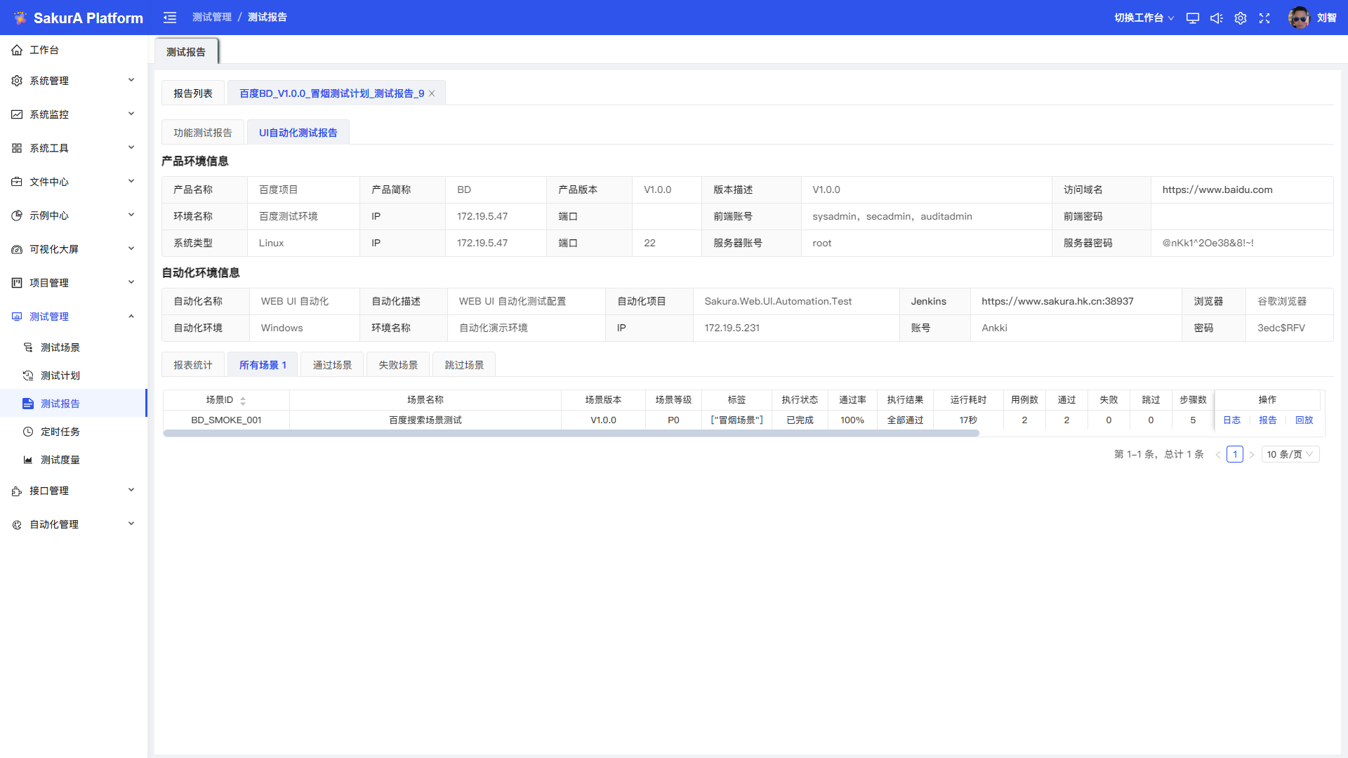
Task: Collapse the sidebar menu fold icon
Action: [170, 18]
